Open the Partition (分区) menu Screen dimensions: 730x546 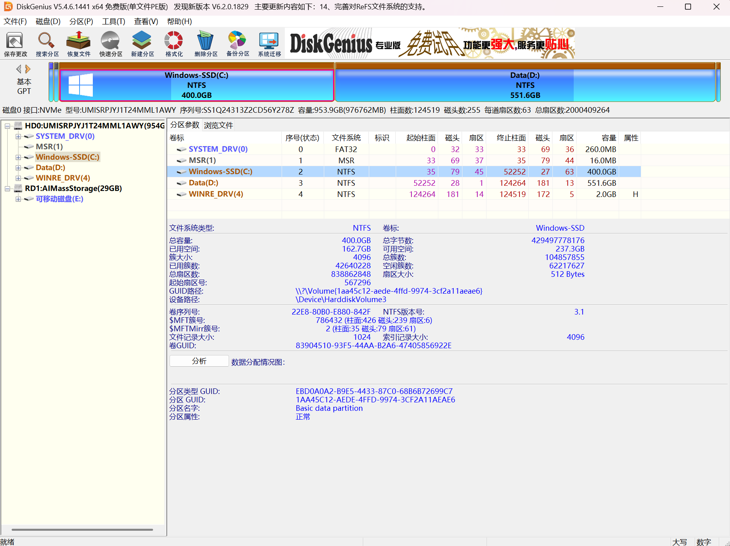[81, 21]
